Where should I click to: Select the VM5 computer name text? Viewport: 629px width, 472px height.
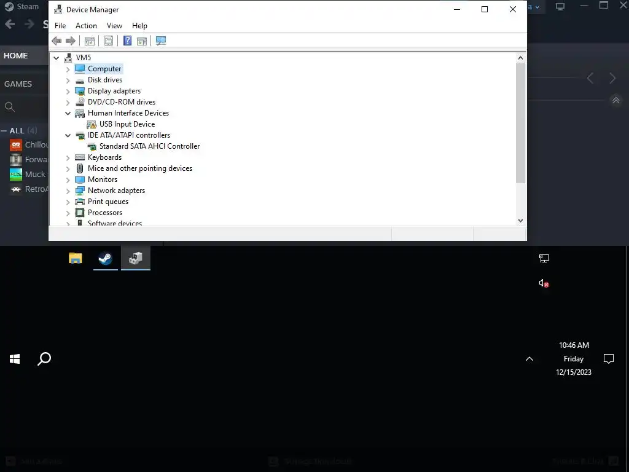click(x=84, y=57)
